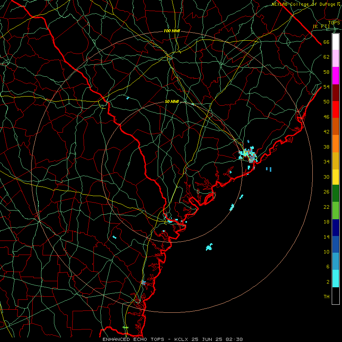Click the NEXLAB-College of DuPage credit text
Viewport: 342px width, 342px height.
[x=306, y=4]
